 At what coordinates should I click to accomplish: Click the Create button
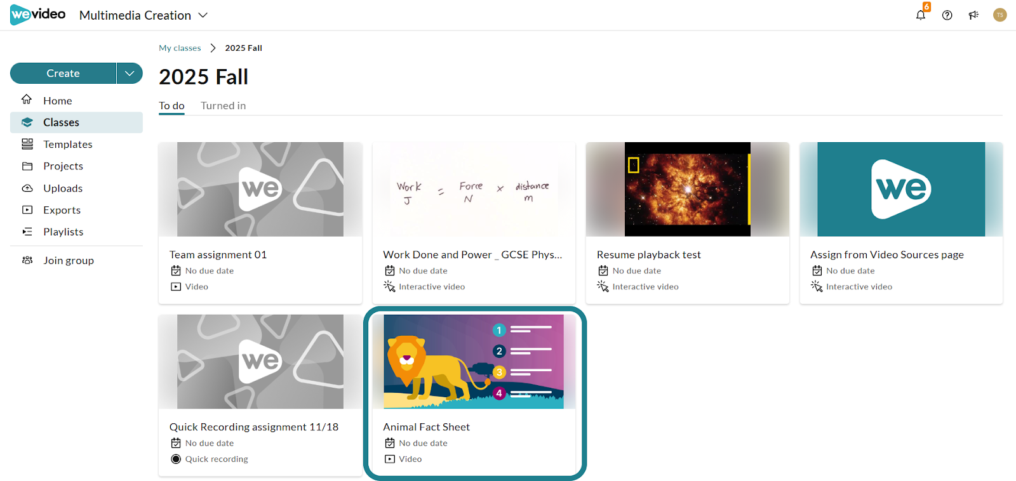coord(63,73)
